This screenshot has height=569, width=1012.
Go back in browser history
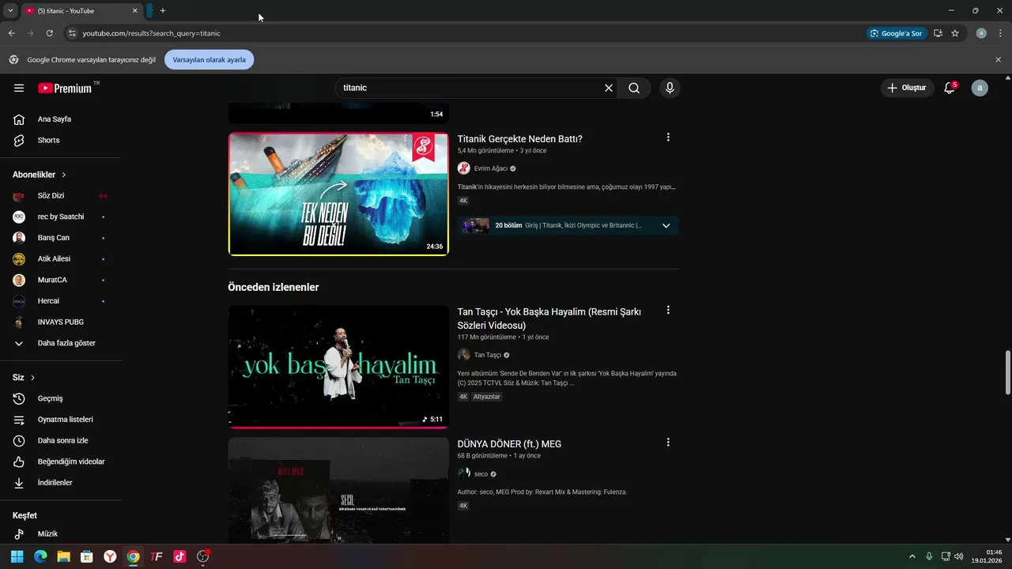11,33
